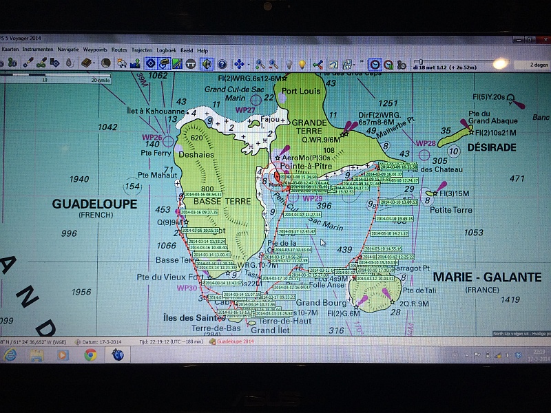Click the round bridge icon
This screenshot has width=551, height=413.
click(191, 64)
